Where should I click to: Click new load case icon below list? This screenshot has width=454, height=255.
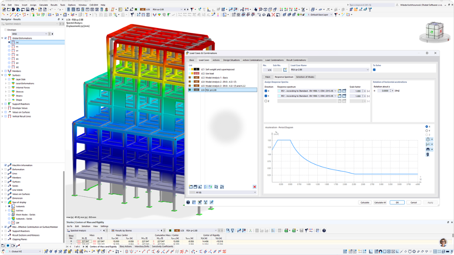coord(191,187)
